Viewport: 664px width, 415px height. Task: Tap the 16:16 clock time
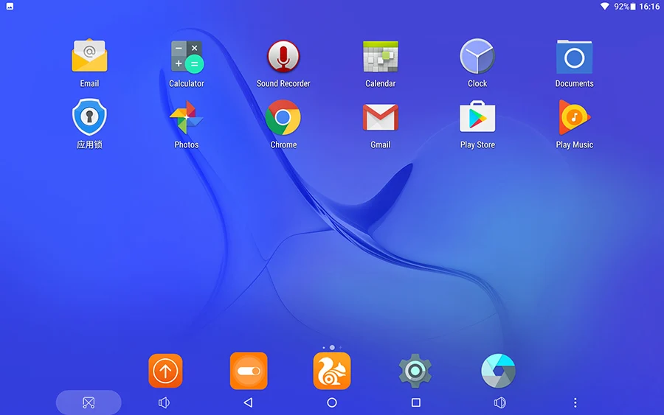click(x=649, y=7)
